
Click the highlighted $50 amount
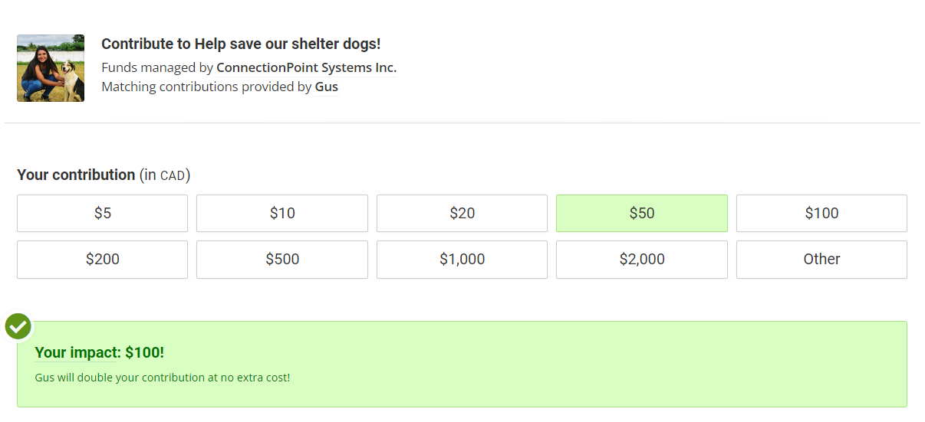[641, 213]
